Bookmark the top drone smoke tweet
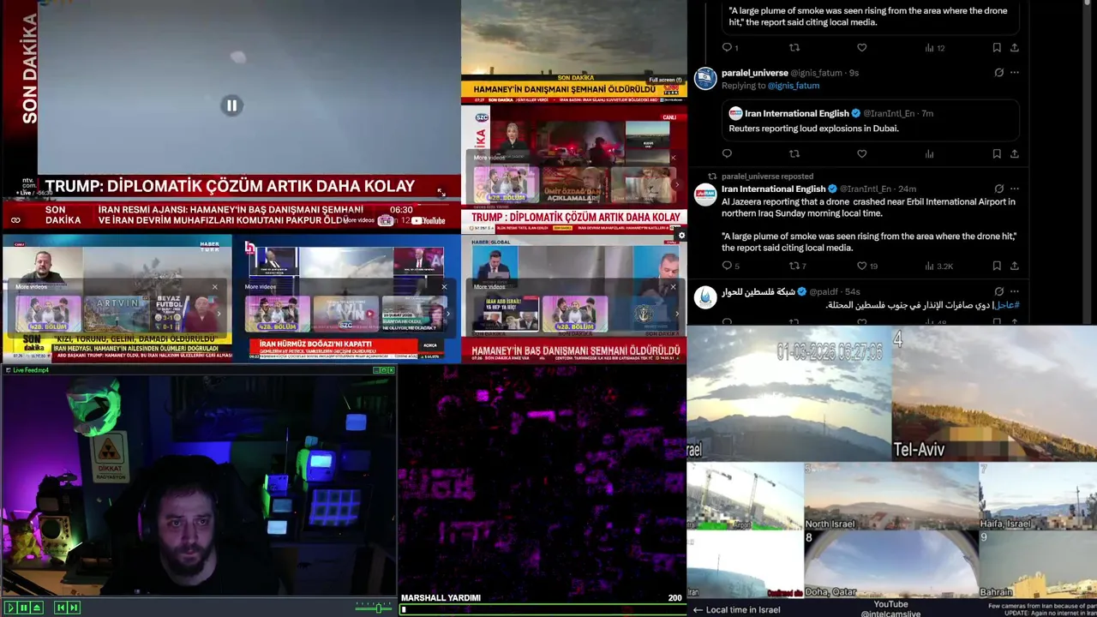The width and height of the screenshot is (1097, 617). pyautogui.click(x=997, y=48)
